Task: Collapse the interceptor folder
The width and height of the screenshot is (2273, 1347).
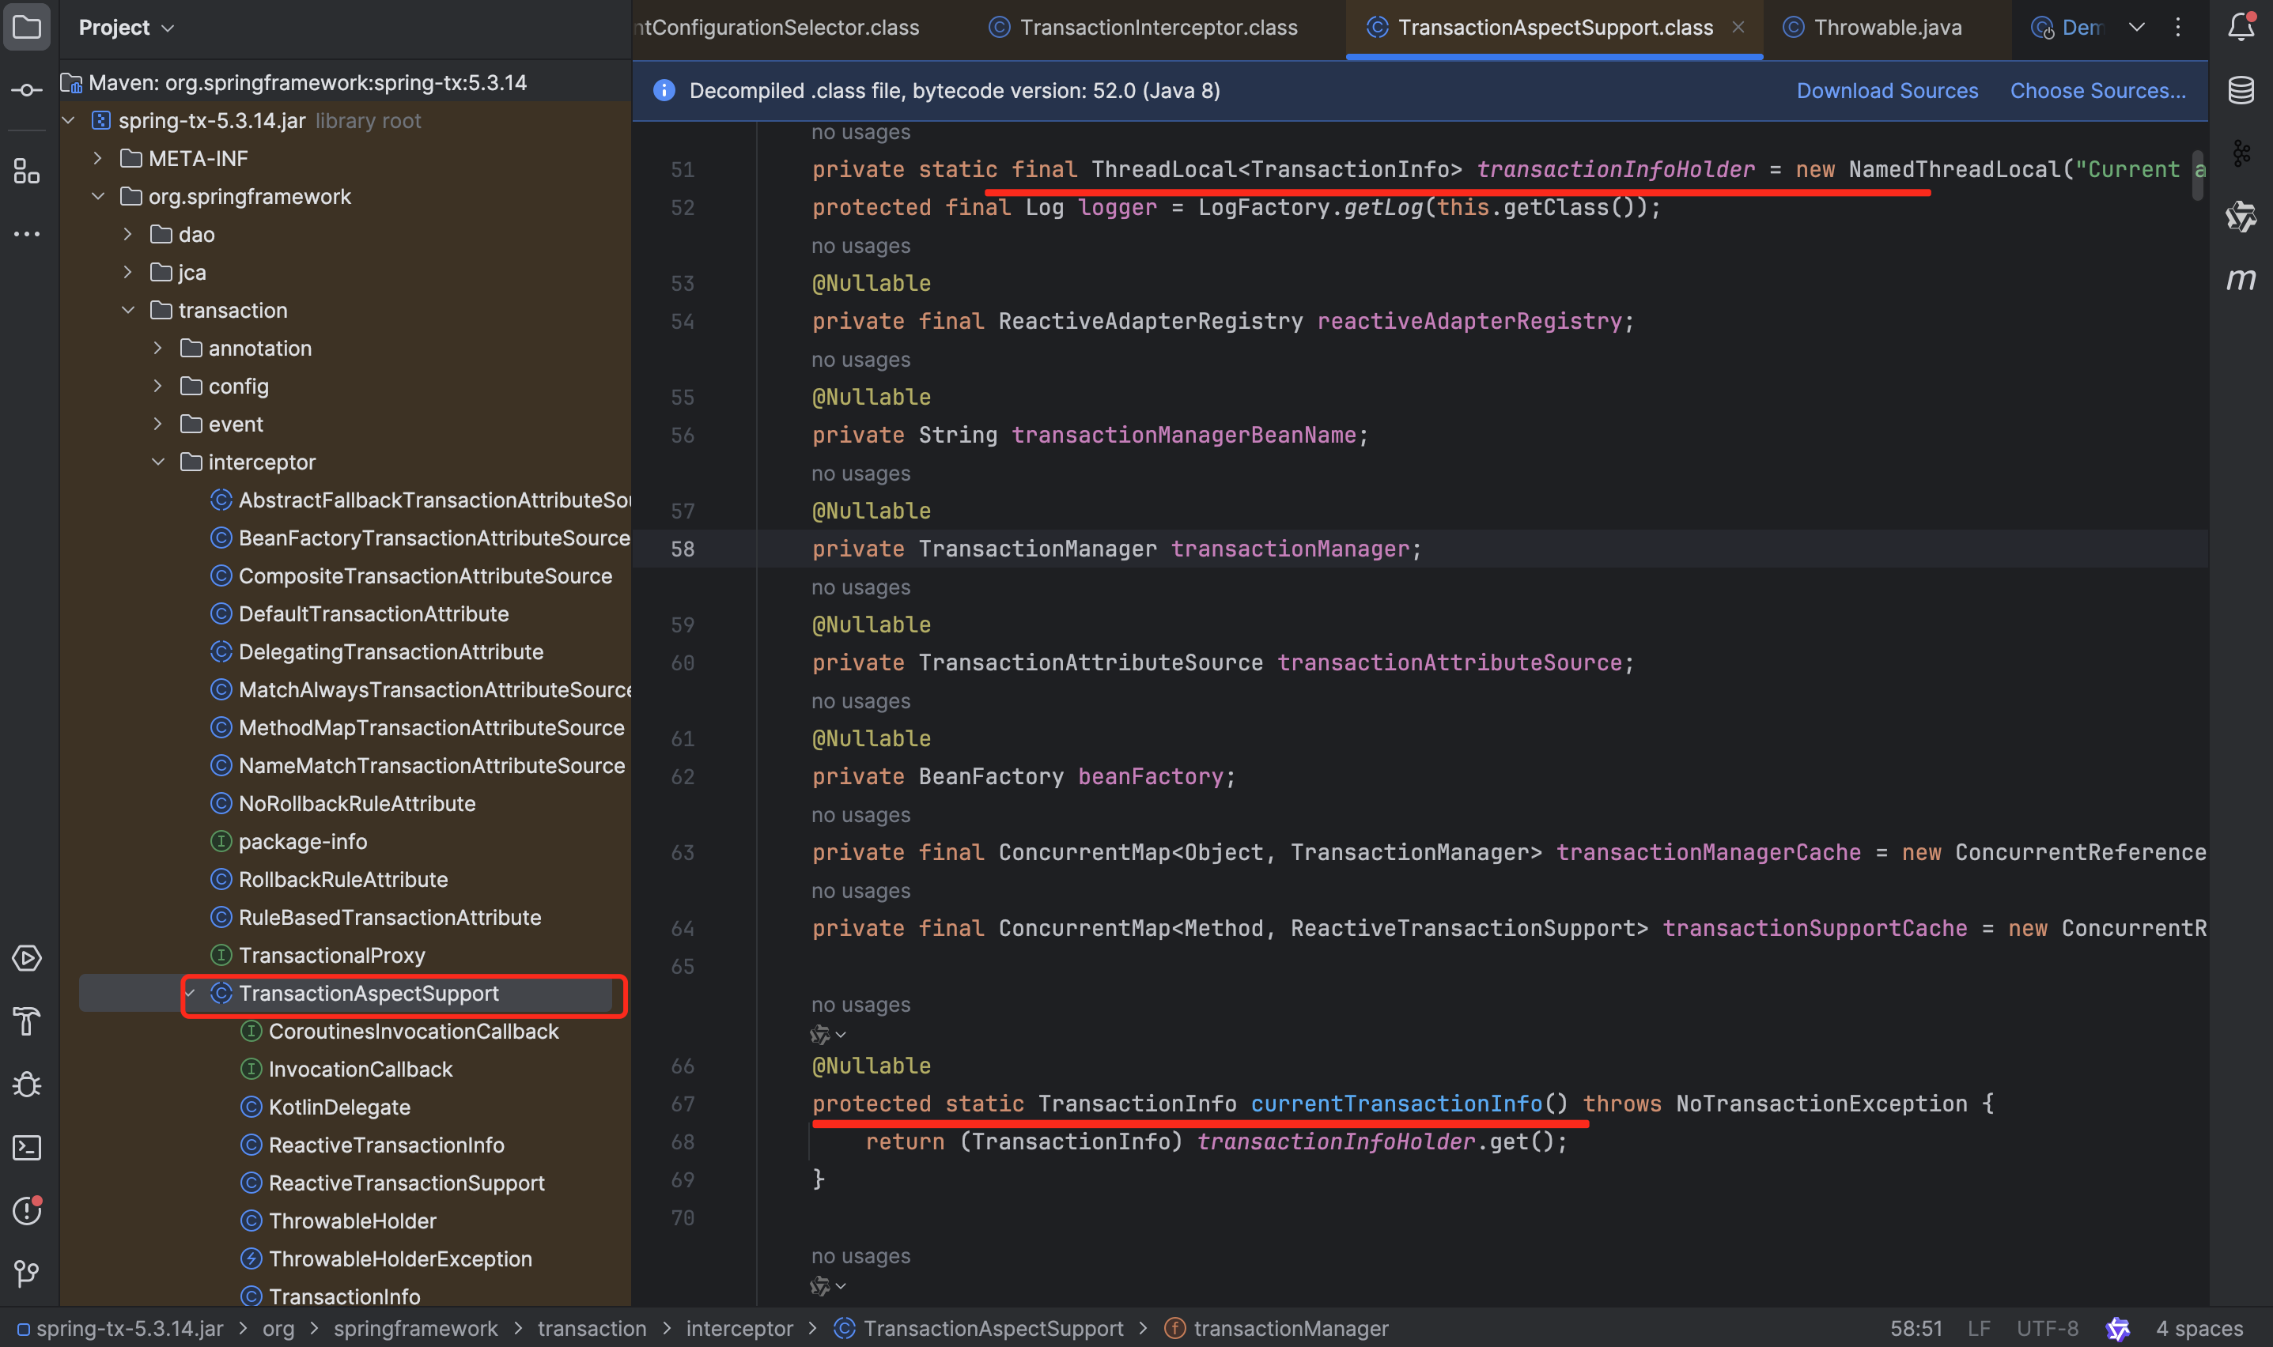Action: 158,462
